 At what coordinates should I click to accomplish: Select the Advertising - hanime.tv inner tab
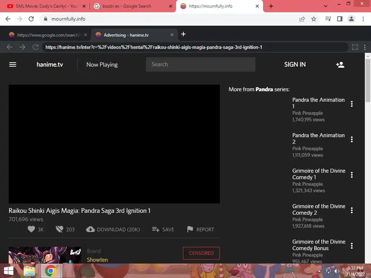134,35
